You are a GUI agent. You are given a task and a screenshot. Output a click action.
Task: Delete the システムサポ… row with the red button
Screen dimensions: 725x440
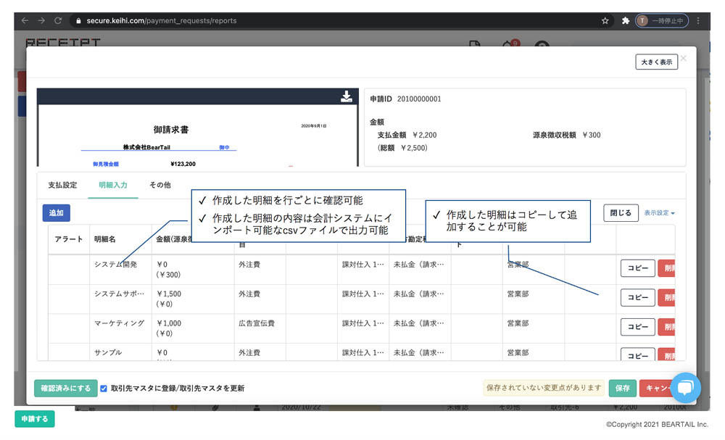click(x=667, y=298)
